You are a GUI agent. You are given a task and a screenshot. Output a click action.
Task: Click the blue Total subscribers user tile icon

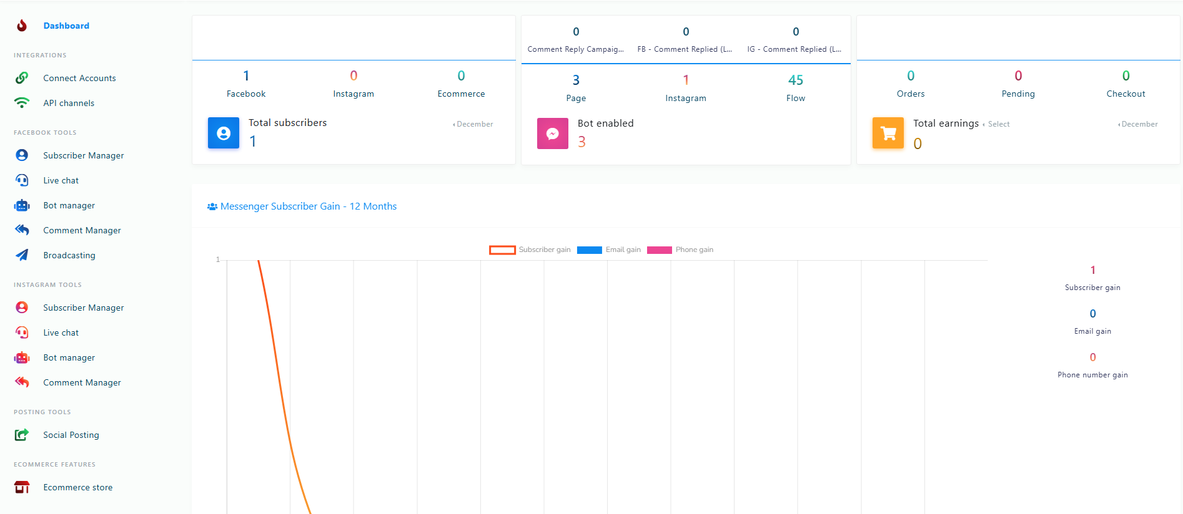click(x=224, y=133)
